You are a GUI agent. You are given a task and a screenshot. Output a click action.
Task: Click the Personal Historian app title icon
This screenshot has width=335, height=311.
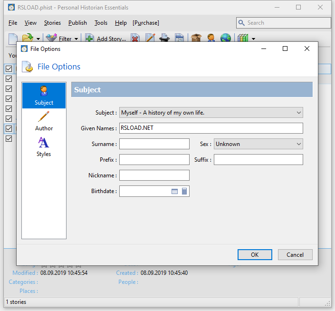coord(11,7)
